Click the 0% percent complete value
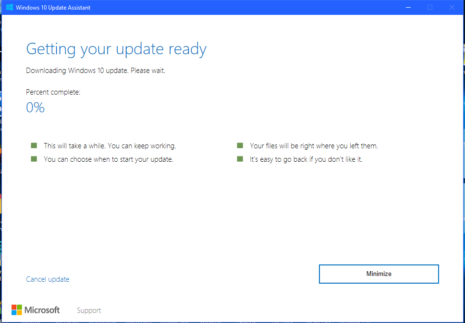 [x=35, y=108]
